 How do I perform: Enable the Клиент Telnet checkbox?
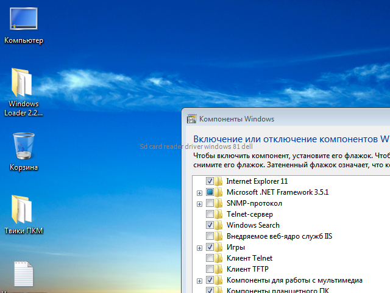(210, 258)
